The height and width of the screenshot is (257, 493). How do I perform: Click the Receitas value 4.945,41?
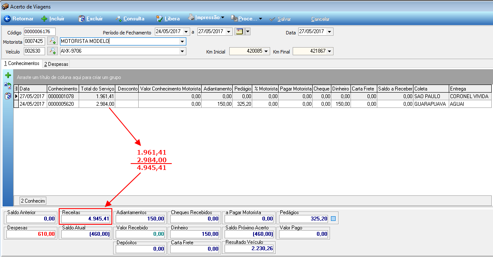coord(85,219)
